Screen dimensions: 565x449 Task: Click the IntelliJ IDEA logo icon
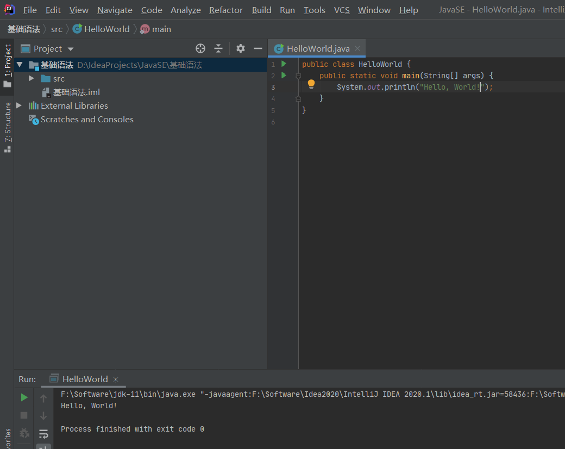click(9, 10)
